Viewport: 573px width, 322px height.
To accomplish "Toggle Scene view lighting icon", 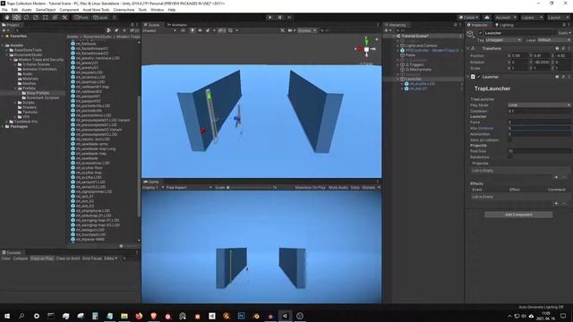I will click(x=192, y=30).
